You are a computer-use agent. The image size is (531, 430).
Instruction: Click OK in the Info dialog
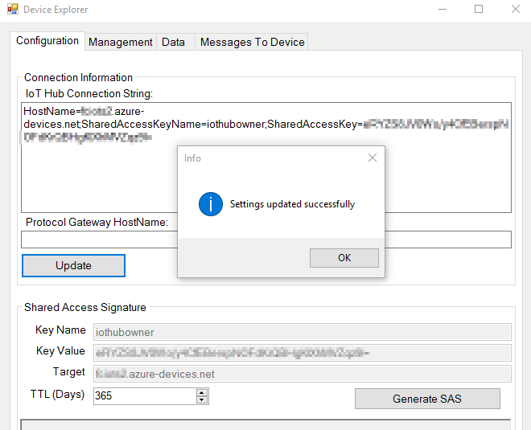pyautogui.click(x=344, y=258)
